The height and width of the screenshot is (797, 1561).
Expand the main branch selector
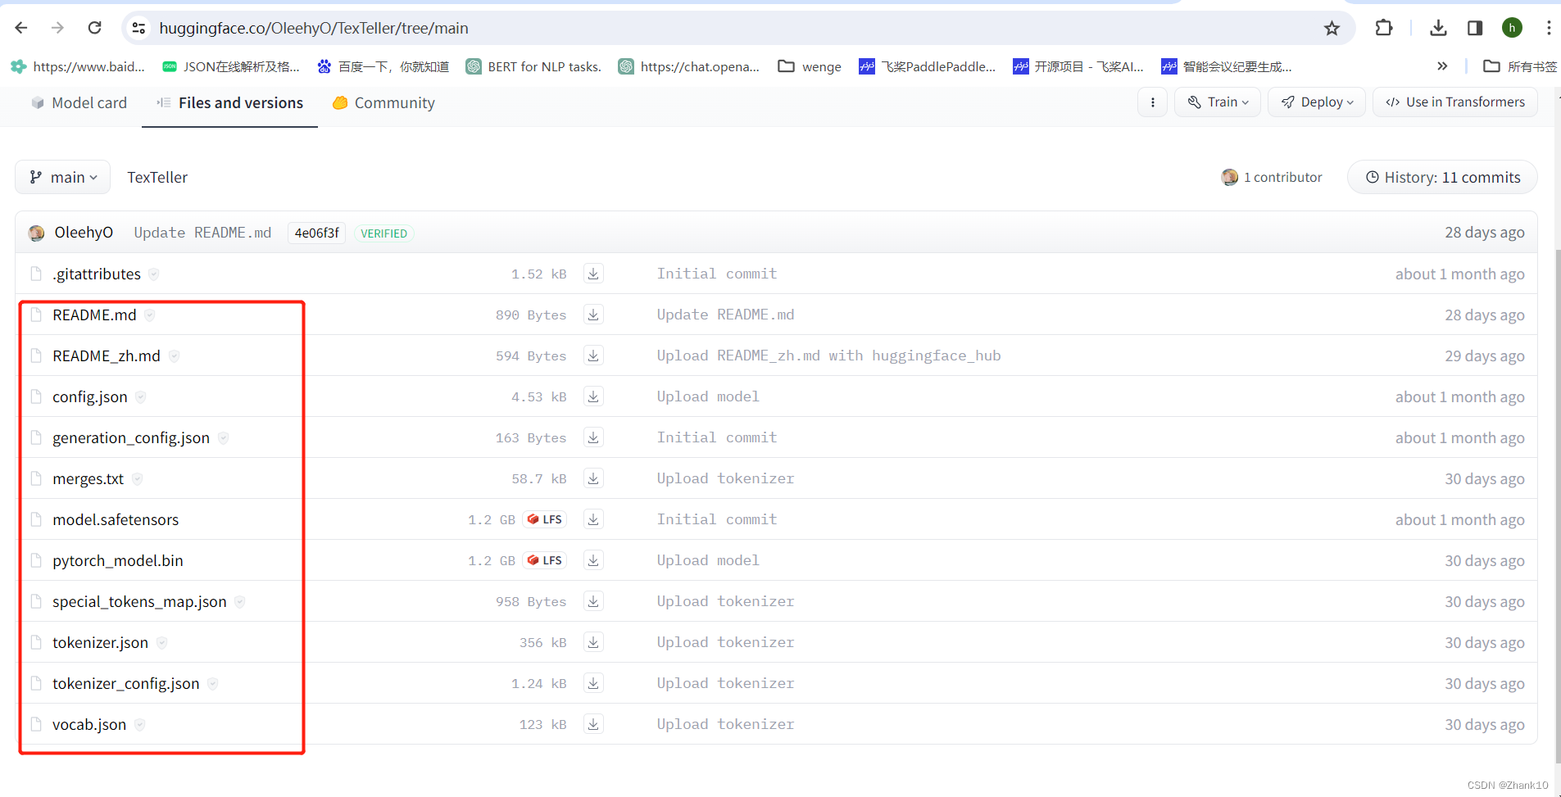click(63, 177)
